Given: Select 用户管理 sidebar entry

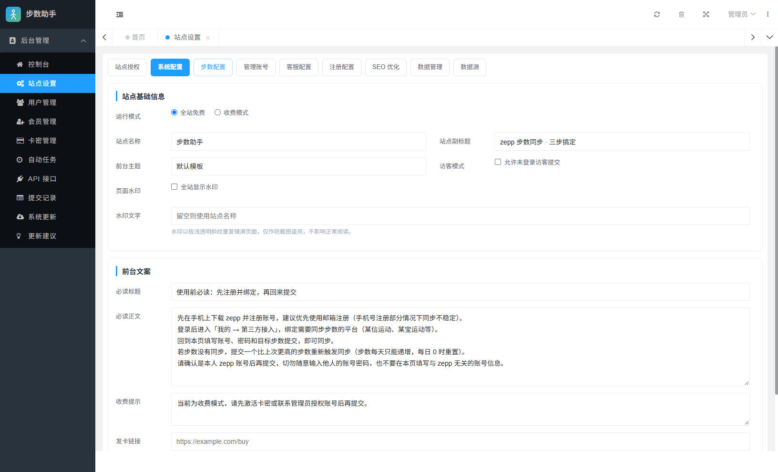Looking at the screenshot, I should pyautogui.click(x=48, y=103).
